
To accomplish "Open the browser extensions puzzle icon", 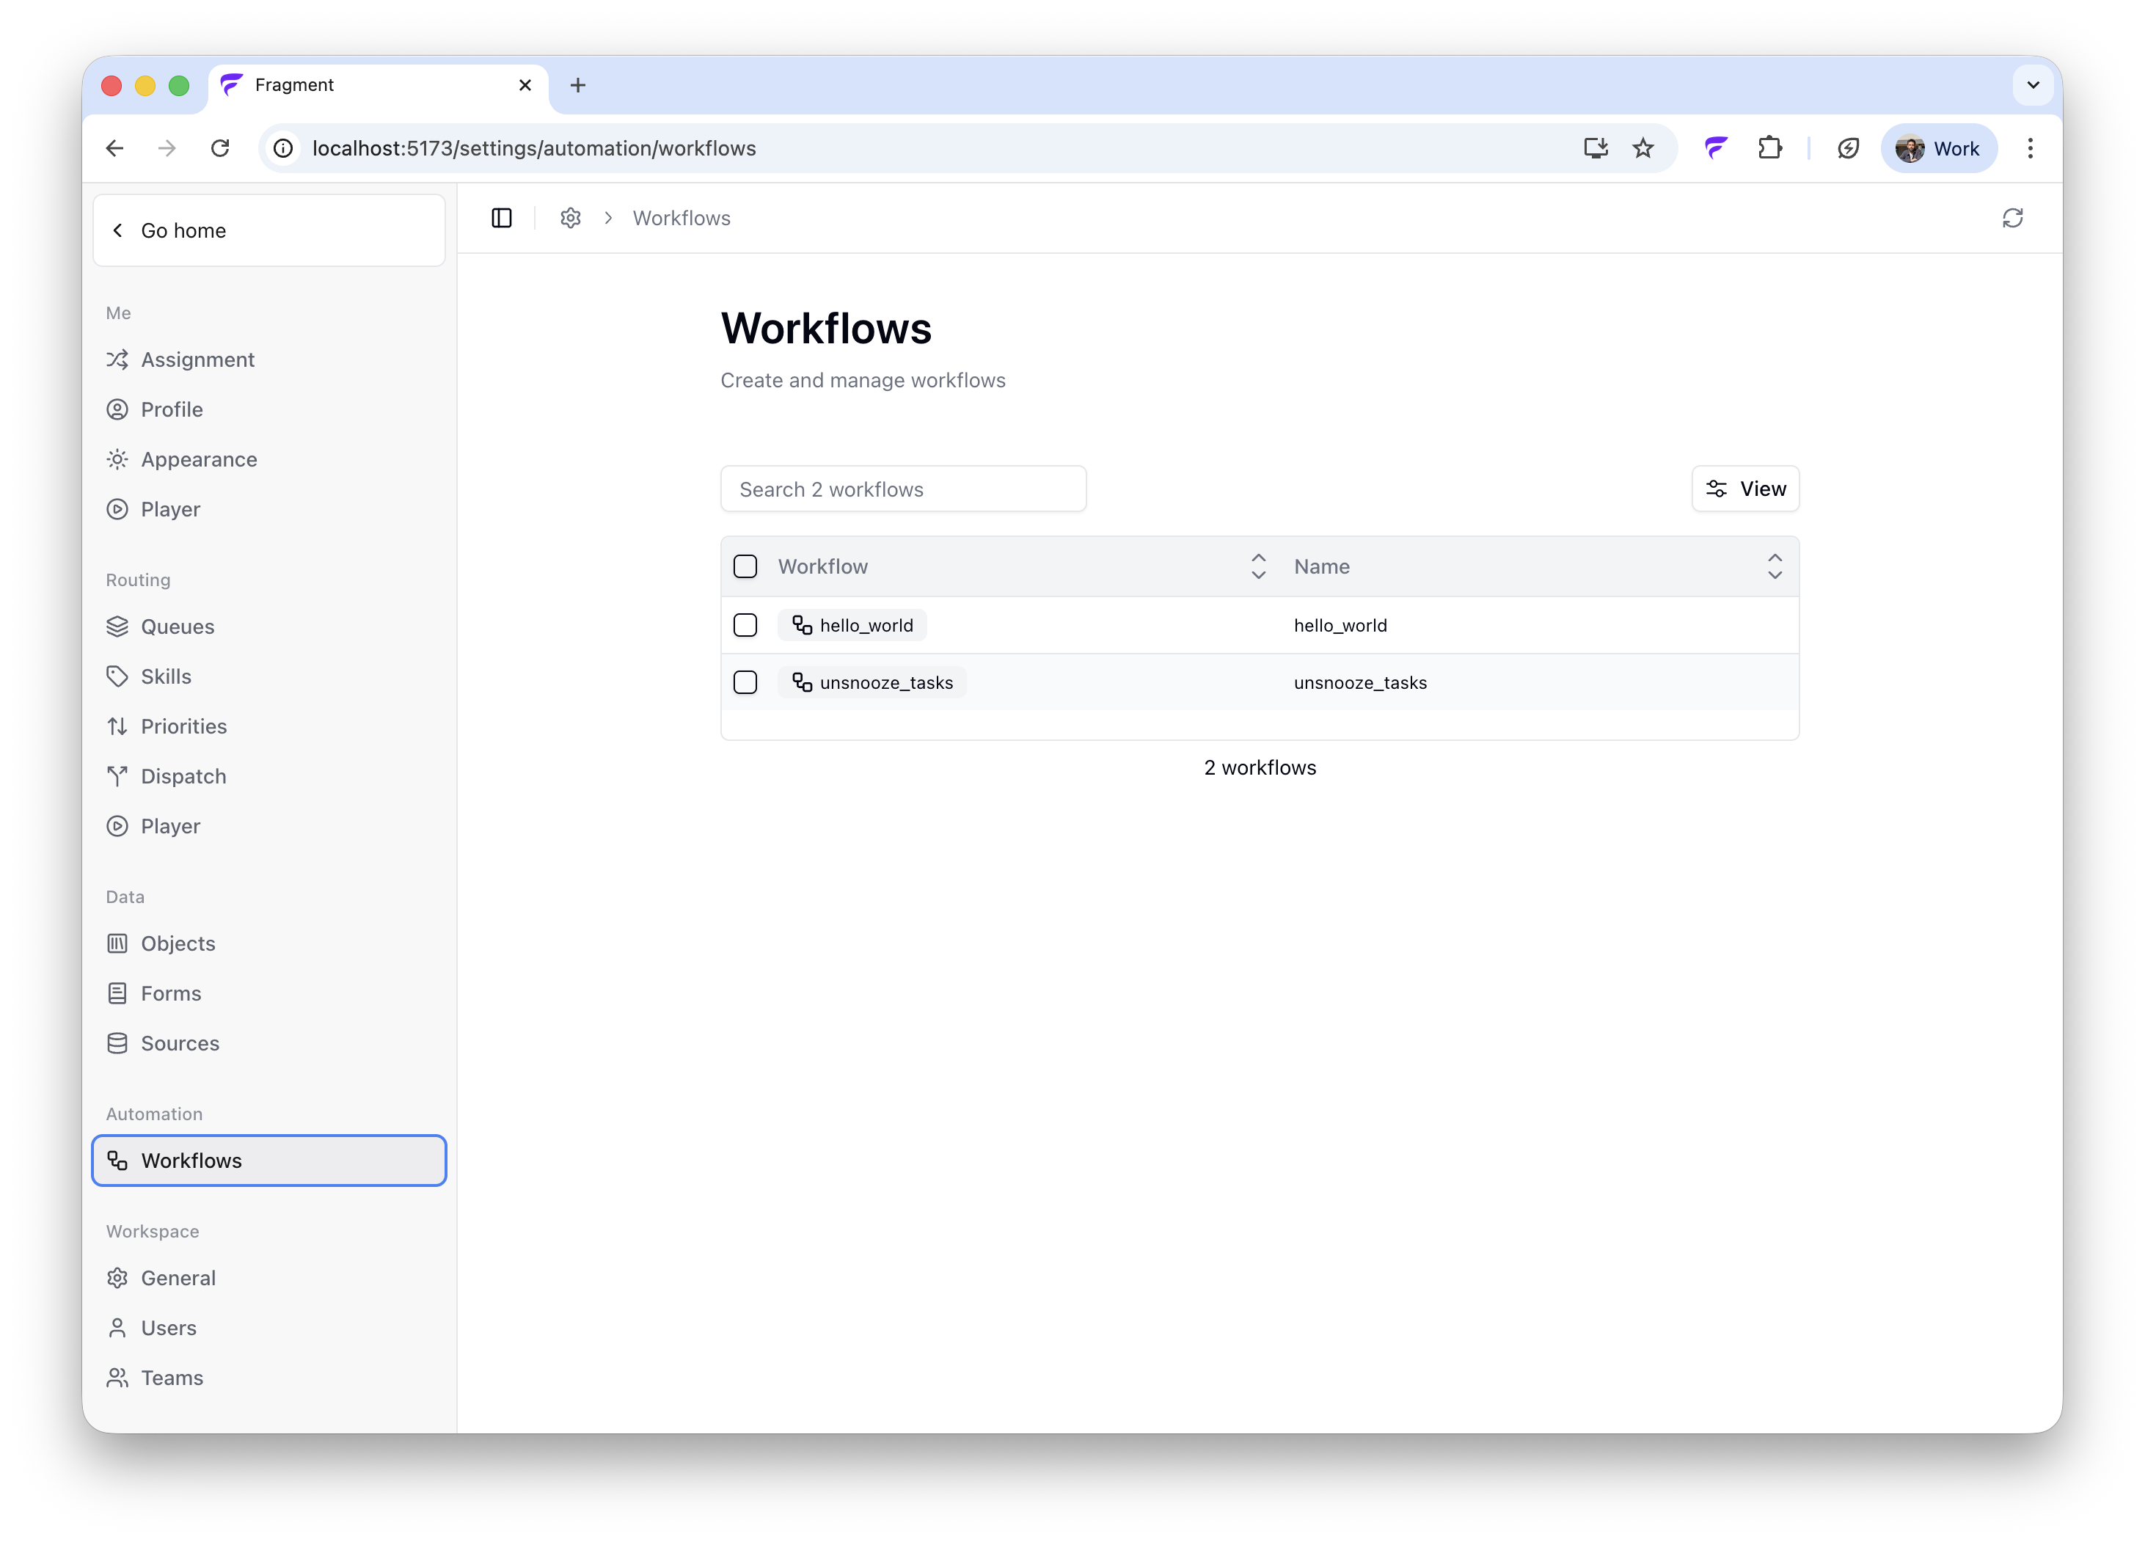I will [1769, 148].
